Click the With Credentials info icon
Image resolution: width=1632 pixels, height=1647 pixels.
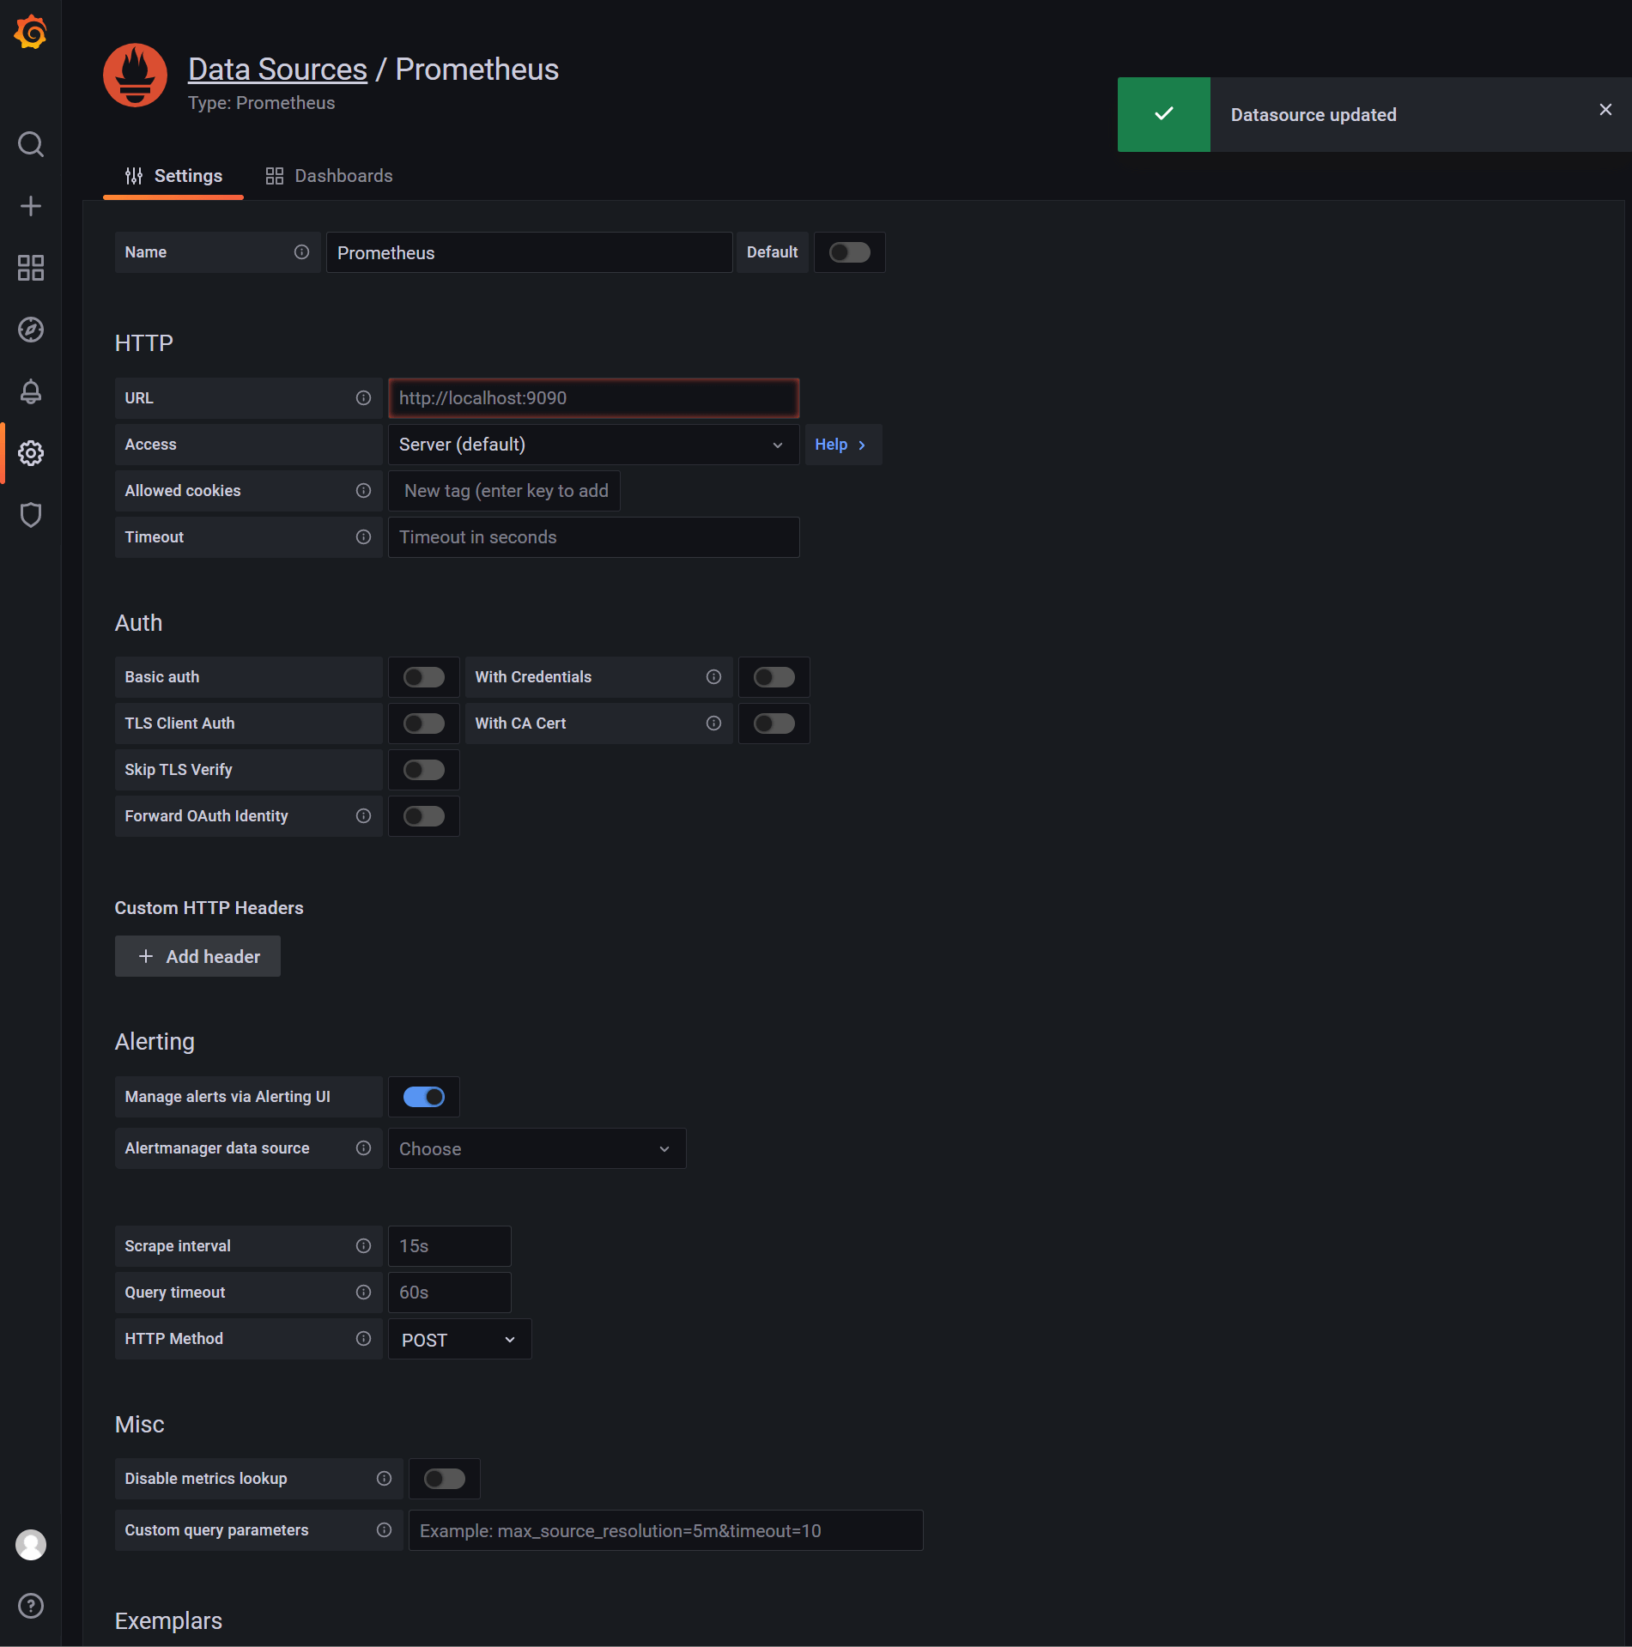click(713, 677)
